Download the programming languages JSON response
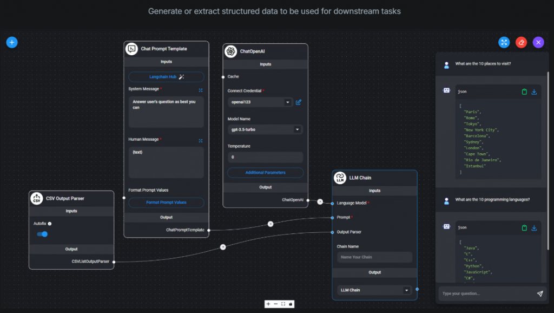Viewport: 554px width, 313px height. coord(534,228)
